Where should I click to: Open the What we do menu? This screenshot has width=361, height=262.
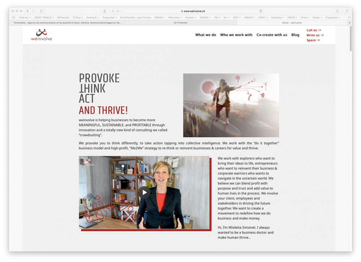point(206,35)
